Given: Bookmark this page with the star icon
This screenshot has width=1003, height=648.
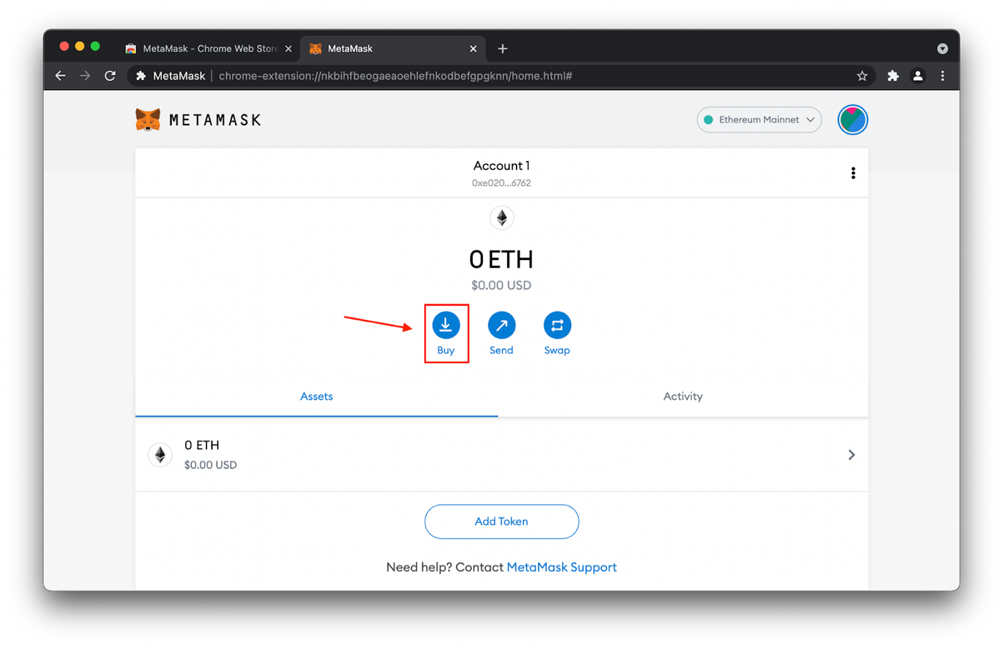Looking at the screenshot, I should [862, 76].
